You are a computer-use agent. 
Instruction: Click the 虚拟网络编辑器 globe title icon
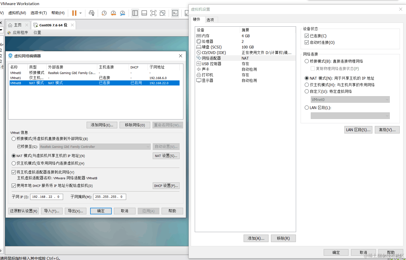(10, 56)
